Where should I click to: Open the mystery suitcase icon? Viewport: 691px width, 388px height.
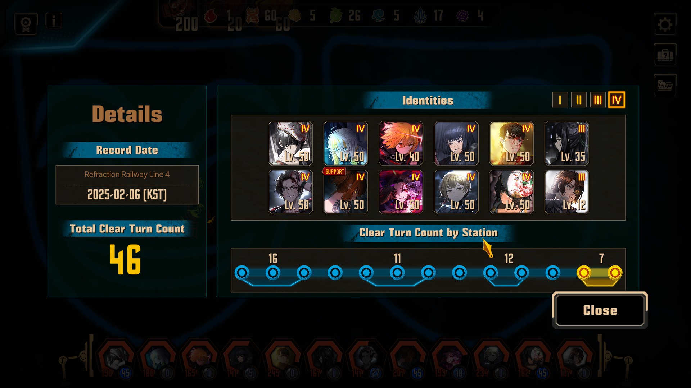coord(665,55)
